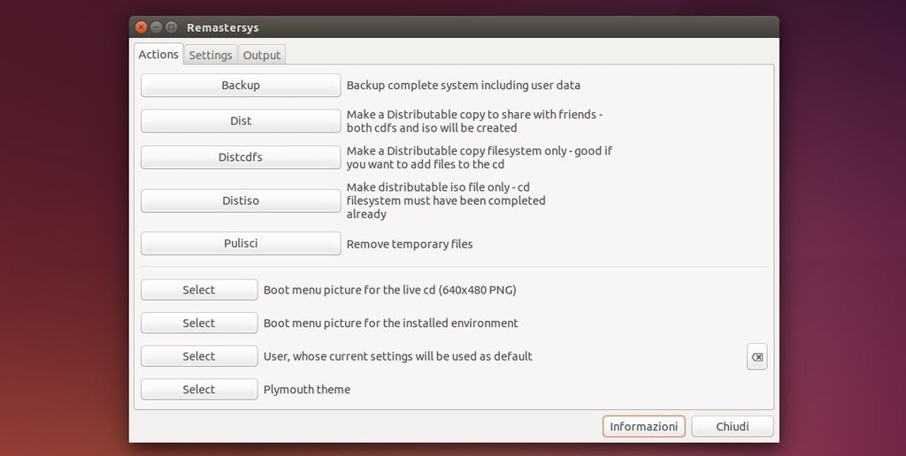Click the Dist button
This screenshot has width=906, height=456.
point(241,121)
